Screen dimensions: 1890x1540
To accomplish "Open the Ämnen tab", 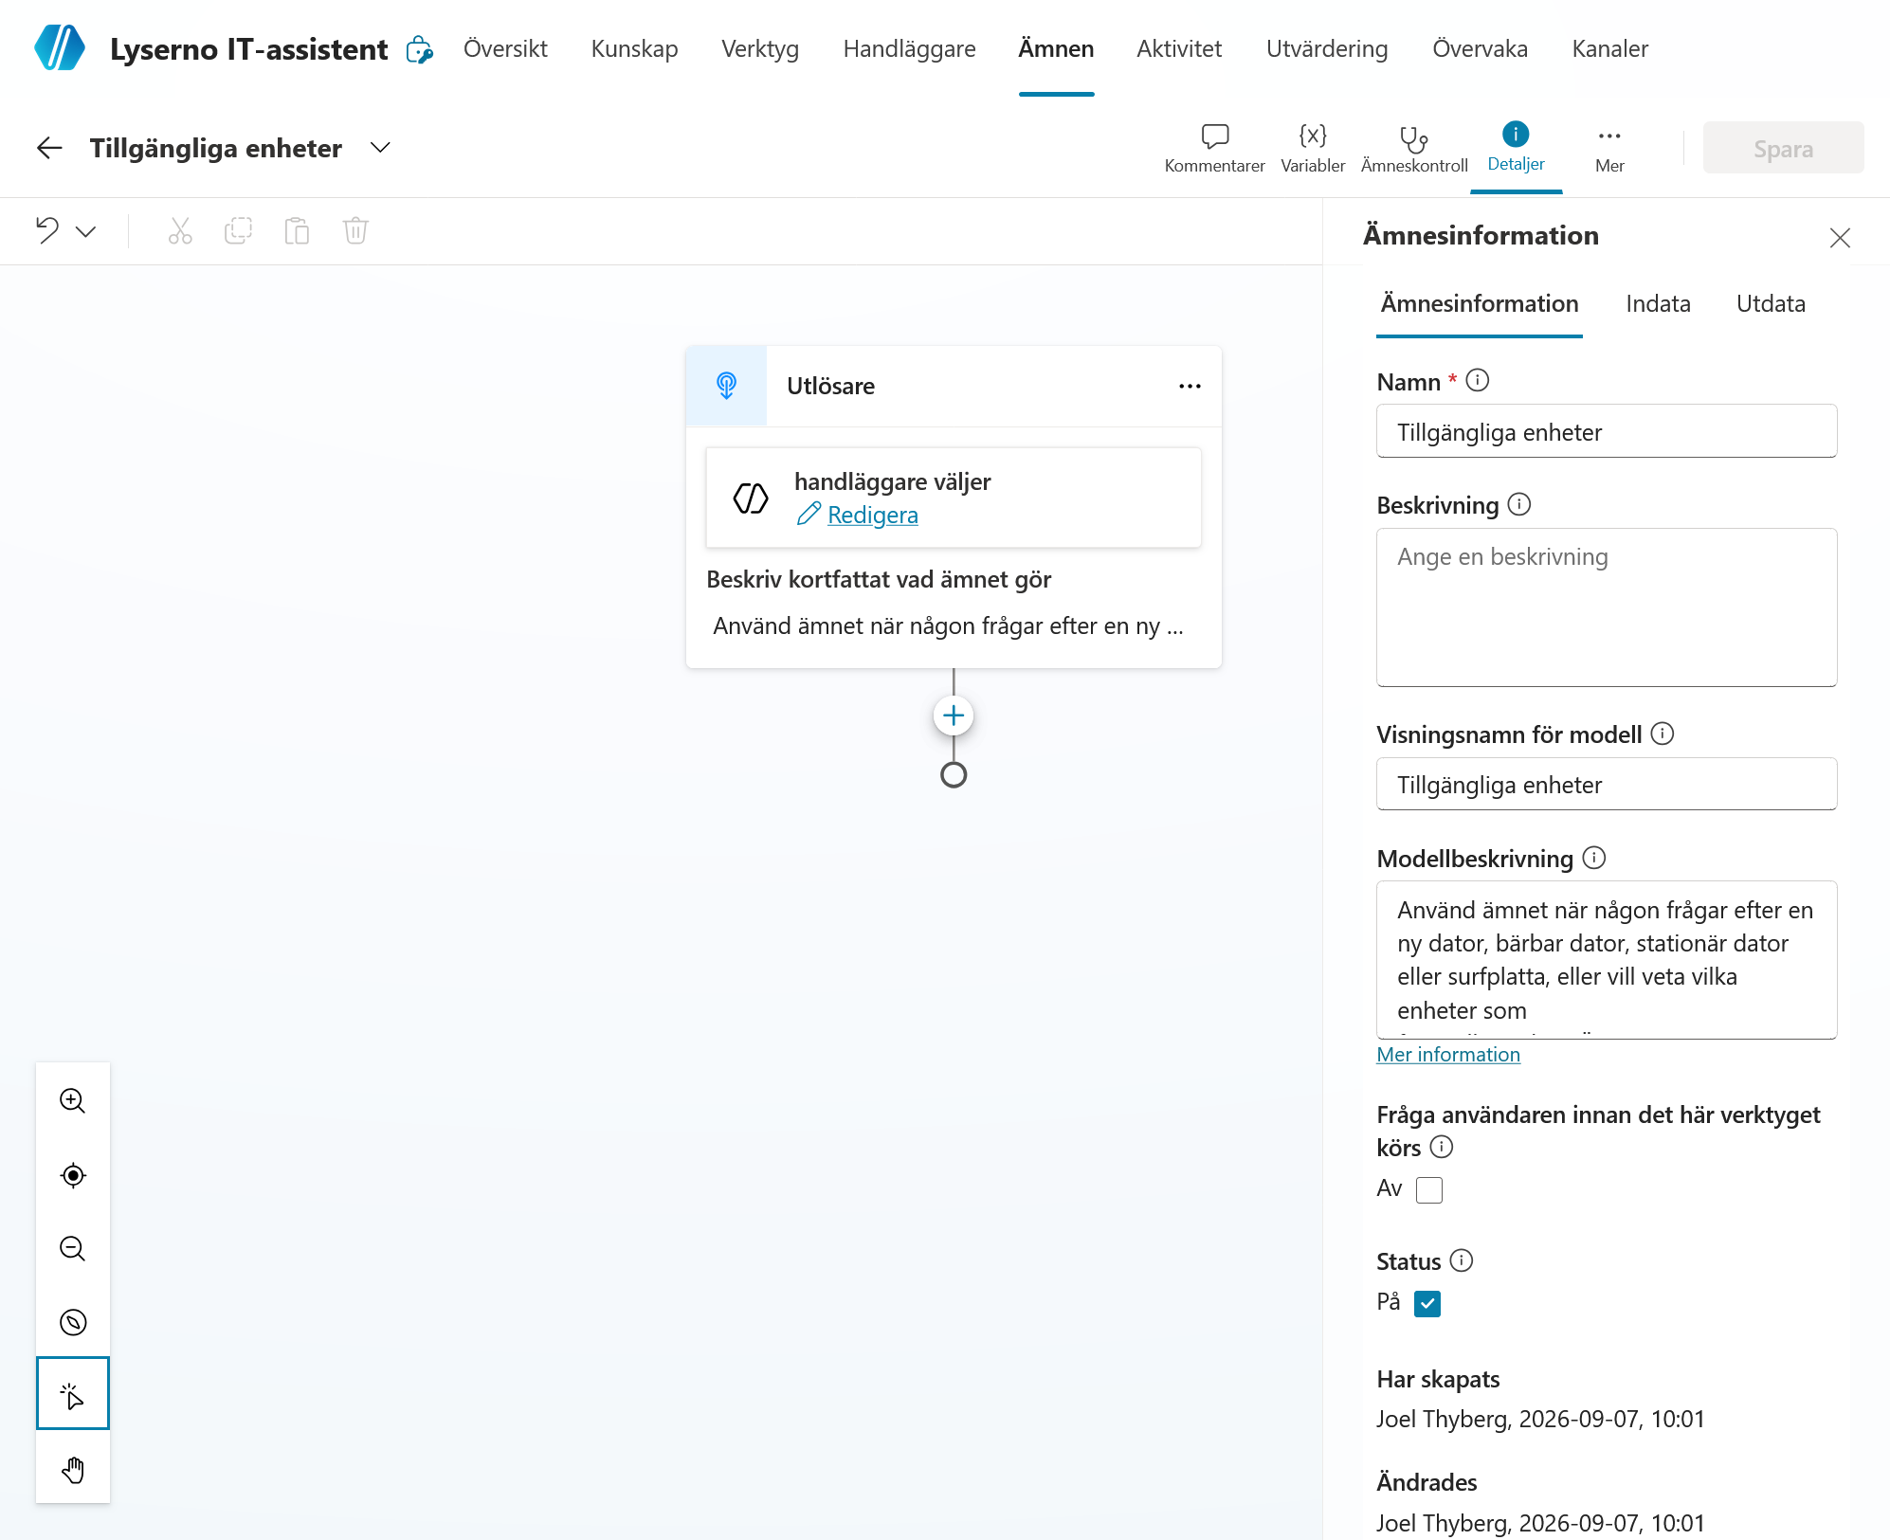I will pyautogui.click(x=1056, y=49).
